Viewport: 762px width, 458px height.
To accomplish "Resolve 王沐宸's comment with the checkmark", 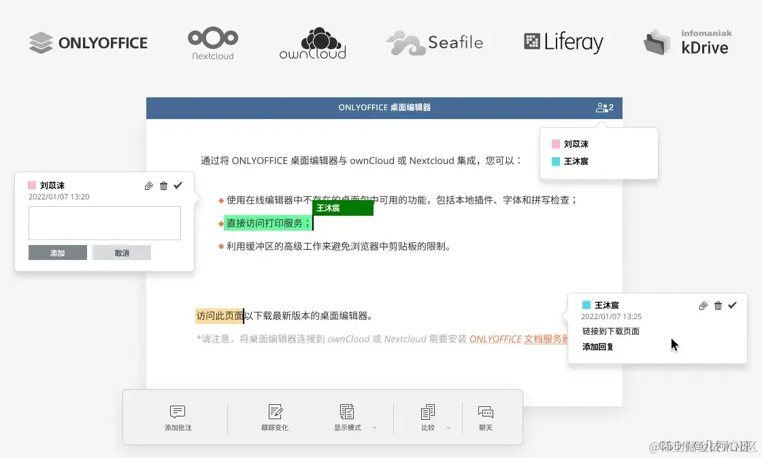I will (732, 306).
